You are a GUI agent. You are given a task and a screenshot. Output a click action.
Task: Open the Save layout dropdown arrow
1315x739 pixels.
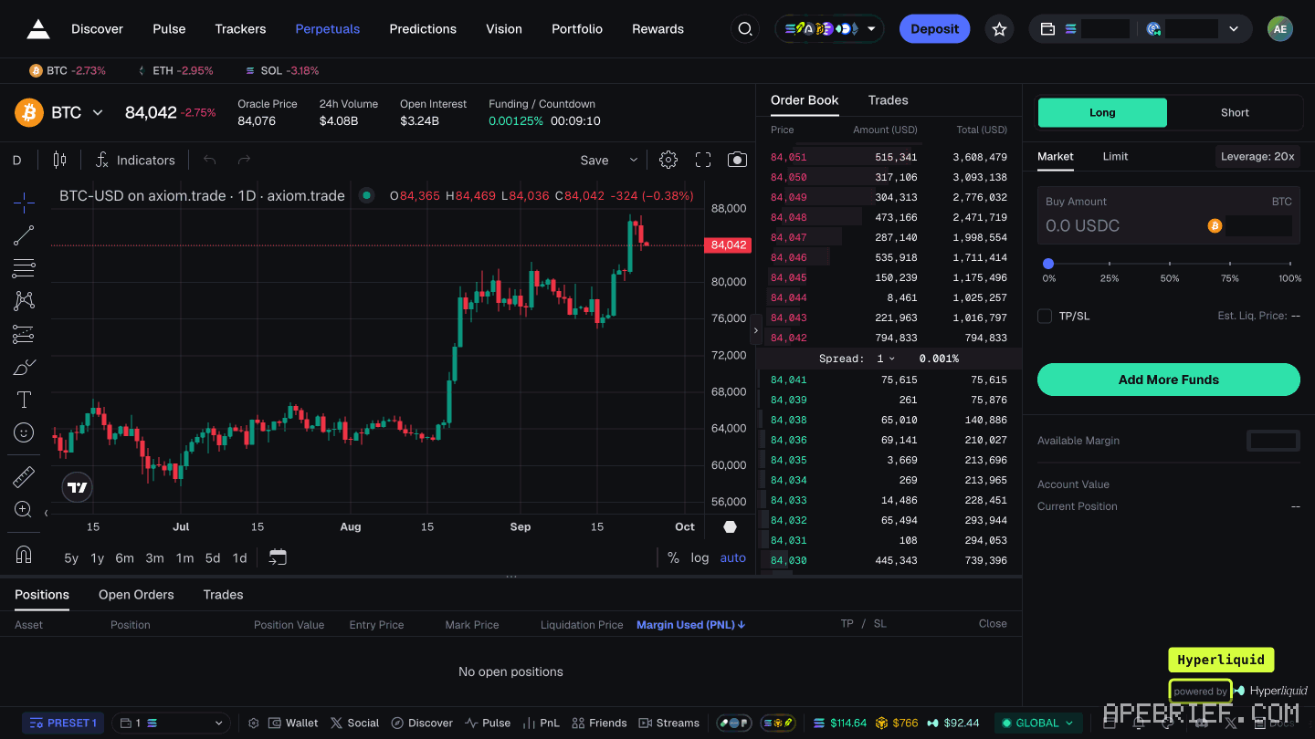tap(634, 160)
